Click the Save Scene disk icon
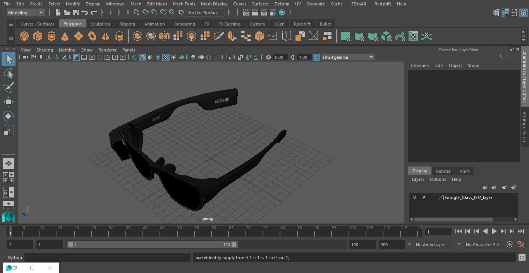 point(76,13)
